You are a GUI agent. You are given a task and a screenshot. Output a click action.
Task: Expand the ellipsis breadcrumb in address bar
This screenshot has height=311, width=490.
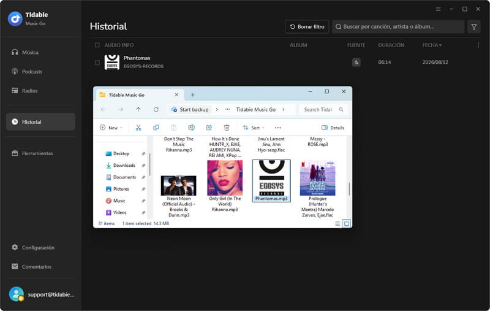[x=227, y=109]
